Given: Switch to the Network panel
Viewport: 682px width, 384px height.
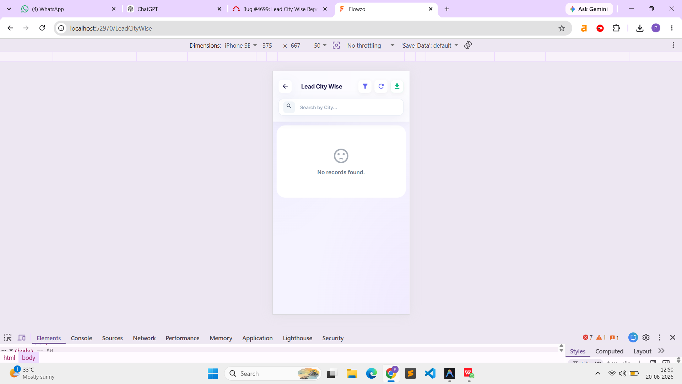Looking at the screenshot, I should [144, 338].
